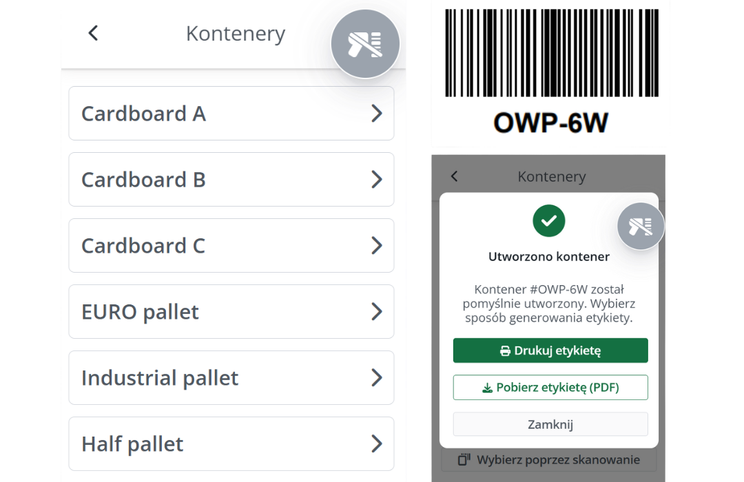This screenshot has width=744, height=482.
Task: Open Industrial pallet chevron
Action: 376,378
